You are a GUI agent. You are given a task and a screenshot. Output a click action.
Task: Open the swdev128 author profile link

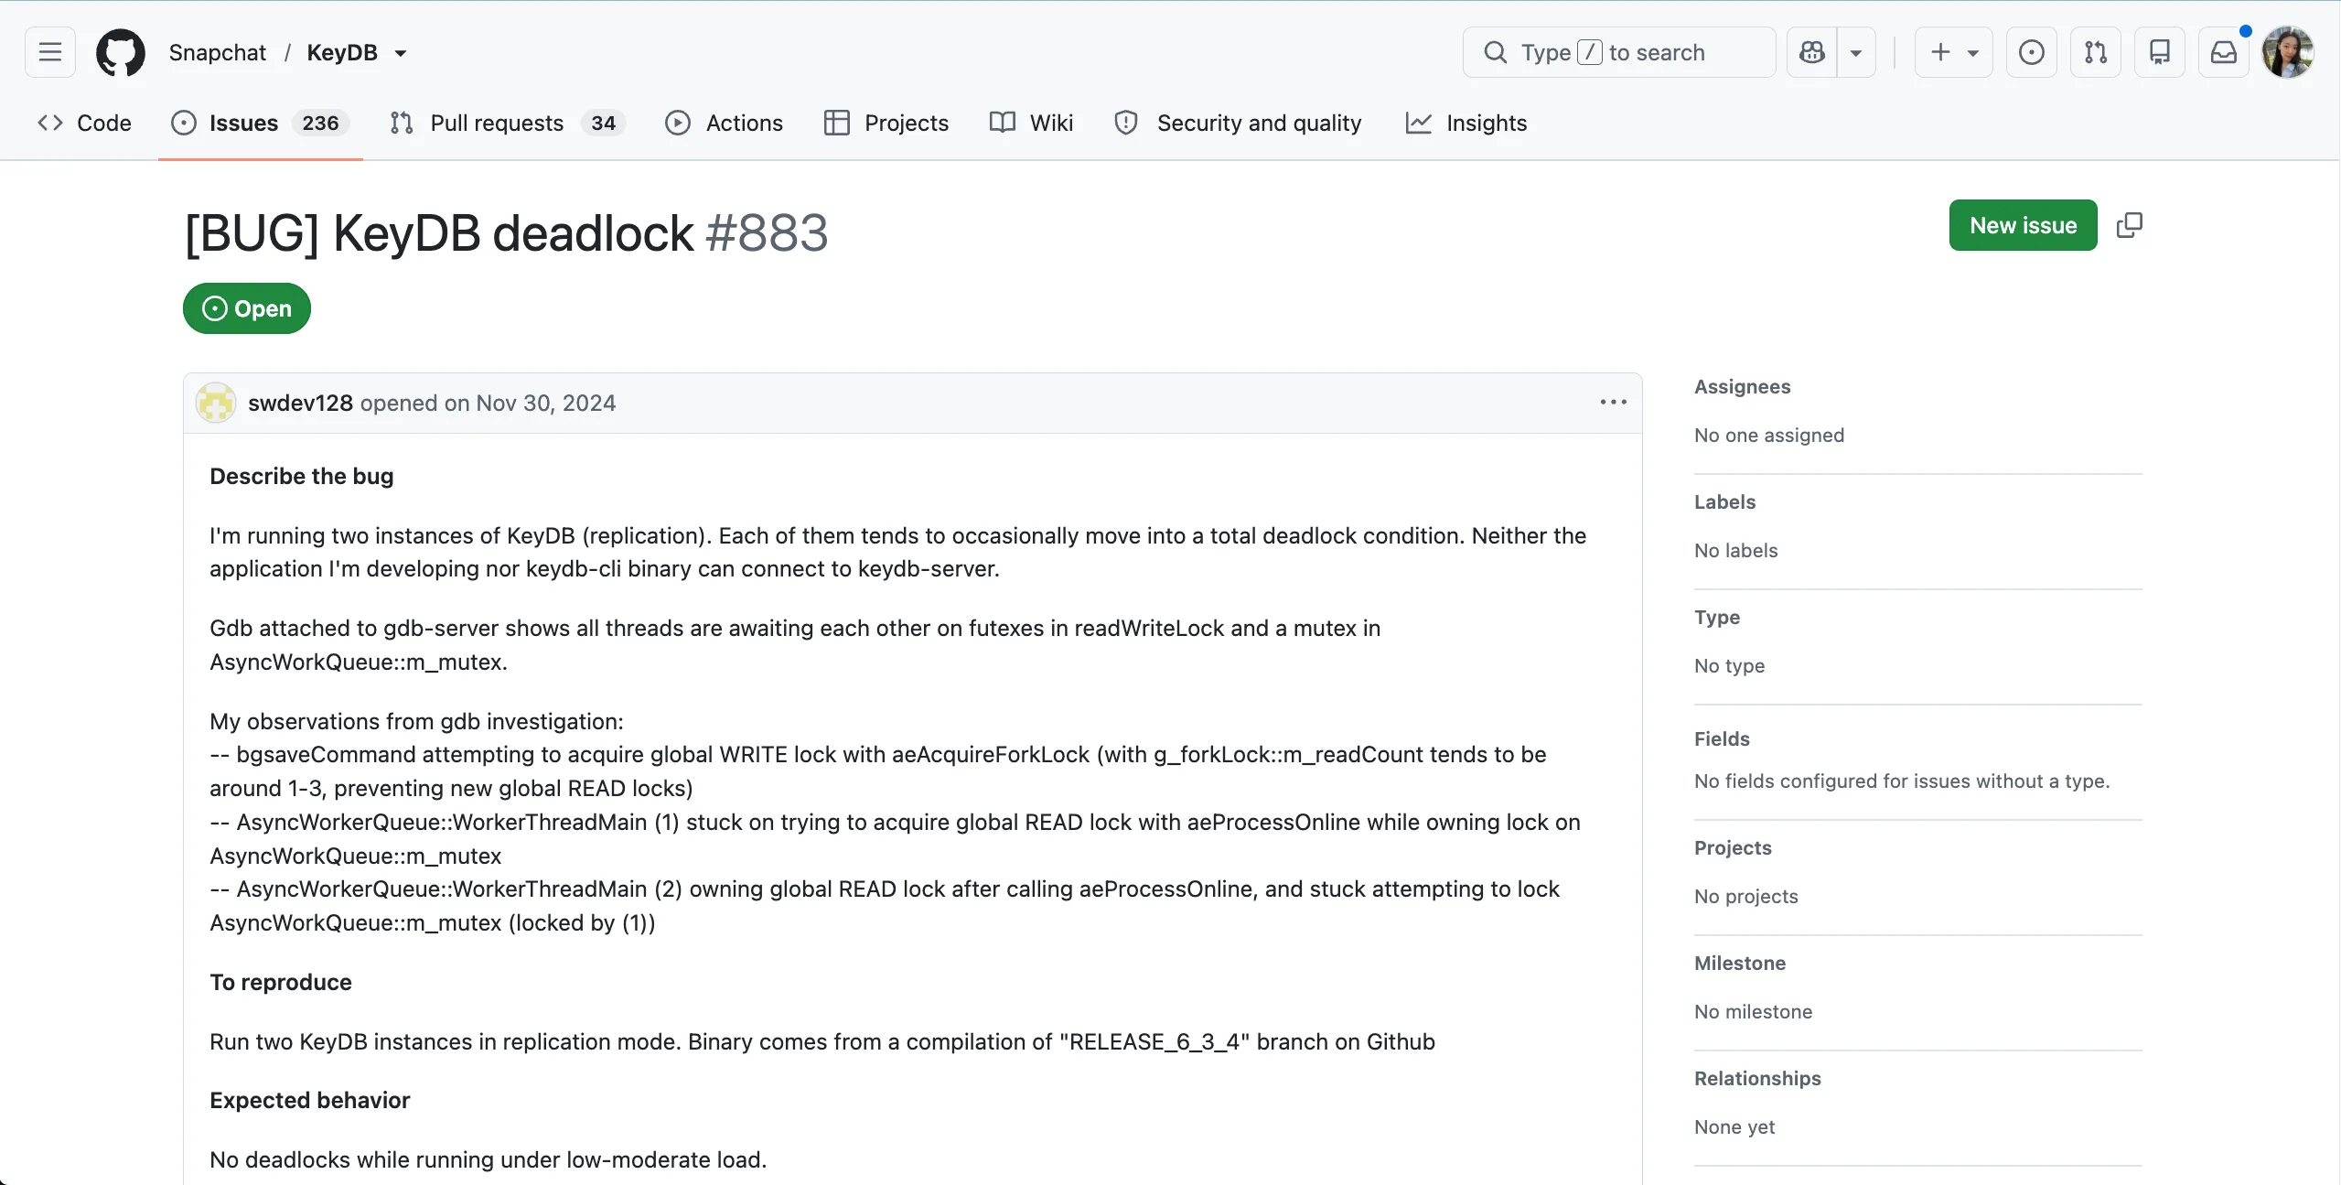300,403
